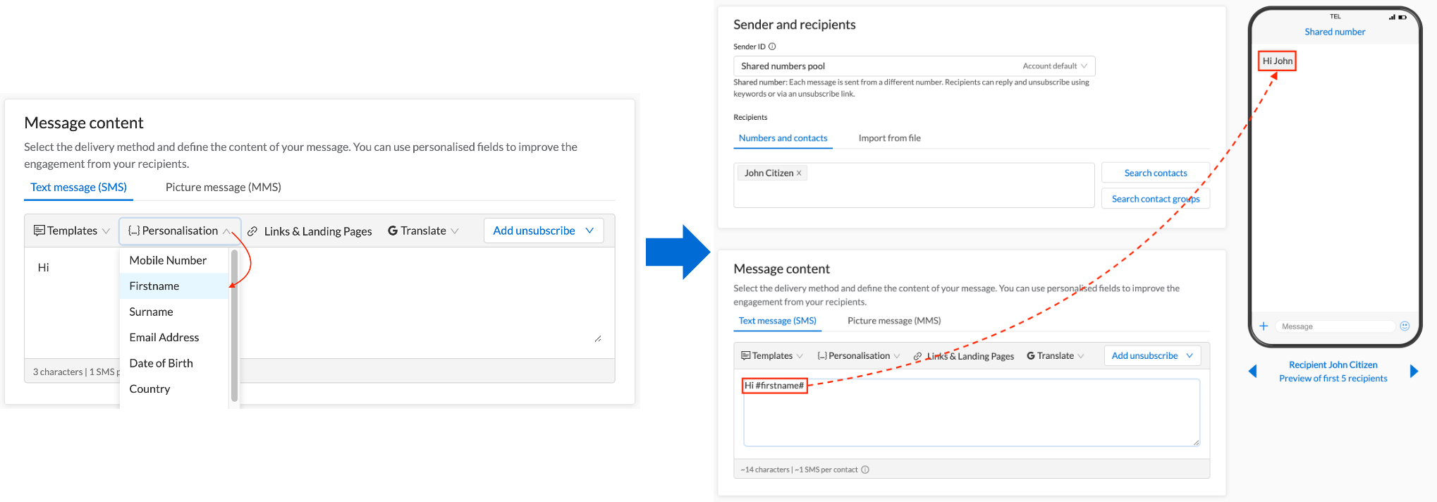Switch to Import from file tab
Screen dimensions: 1437x502
[x=889, y=138]
